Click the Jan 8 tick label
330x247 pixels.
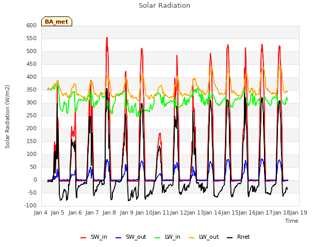click(x=109, y=213)
